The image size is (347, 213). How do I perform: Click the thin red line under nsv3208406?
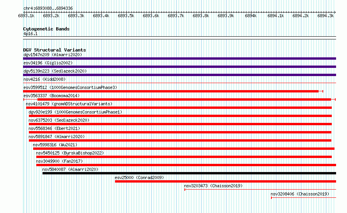click(303, 198)
